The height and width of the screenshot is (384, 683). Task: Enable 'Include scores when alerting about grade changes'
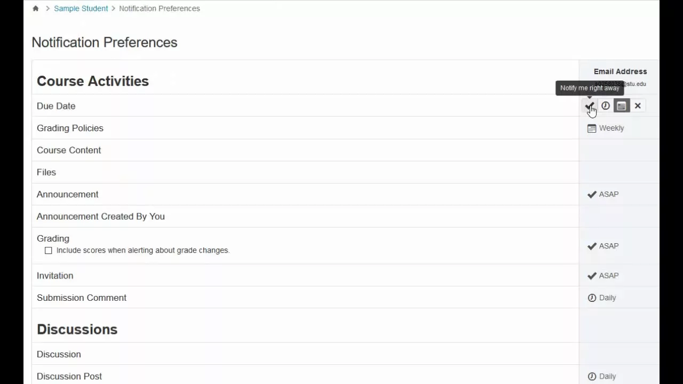tap(49, 250)
